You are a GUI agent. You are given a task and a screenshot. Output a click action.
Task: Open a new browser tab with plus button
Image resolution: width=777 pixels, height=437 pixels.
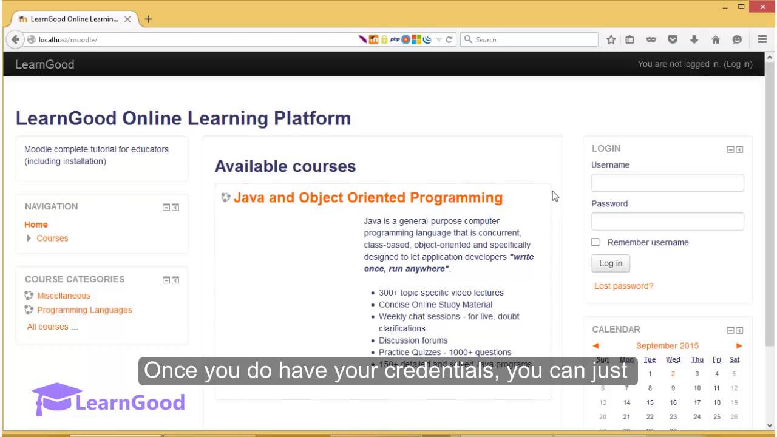pos(148,19)
